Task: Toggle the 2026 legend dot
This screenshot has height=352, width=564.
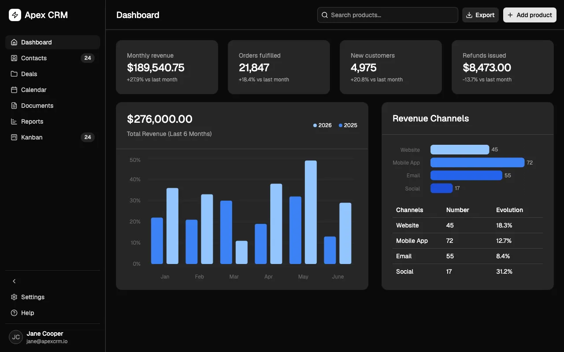Action: click(x=315, y=125)
